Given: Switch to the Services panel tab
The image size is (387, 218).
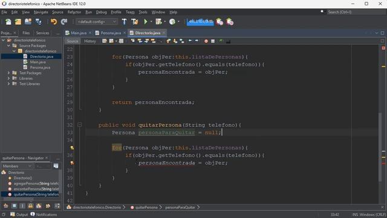Looking at the screenshot, I should pyautogui.click(x=42, y=33).
